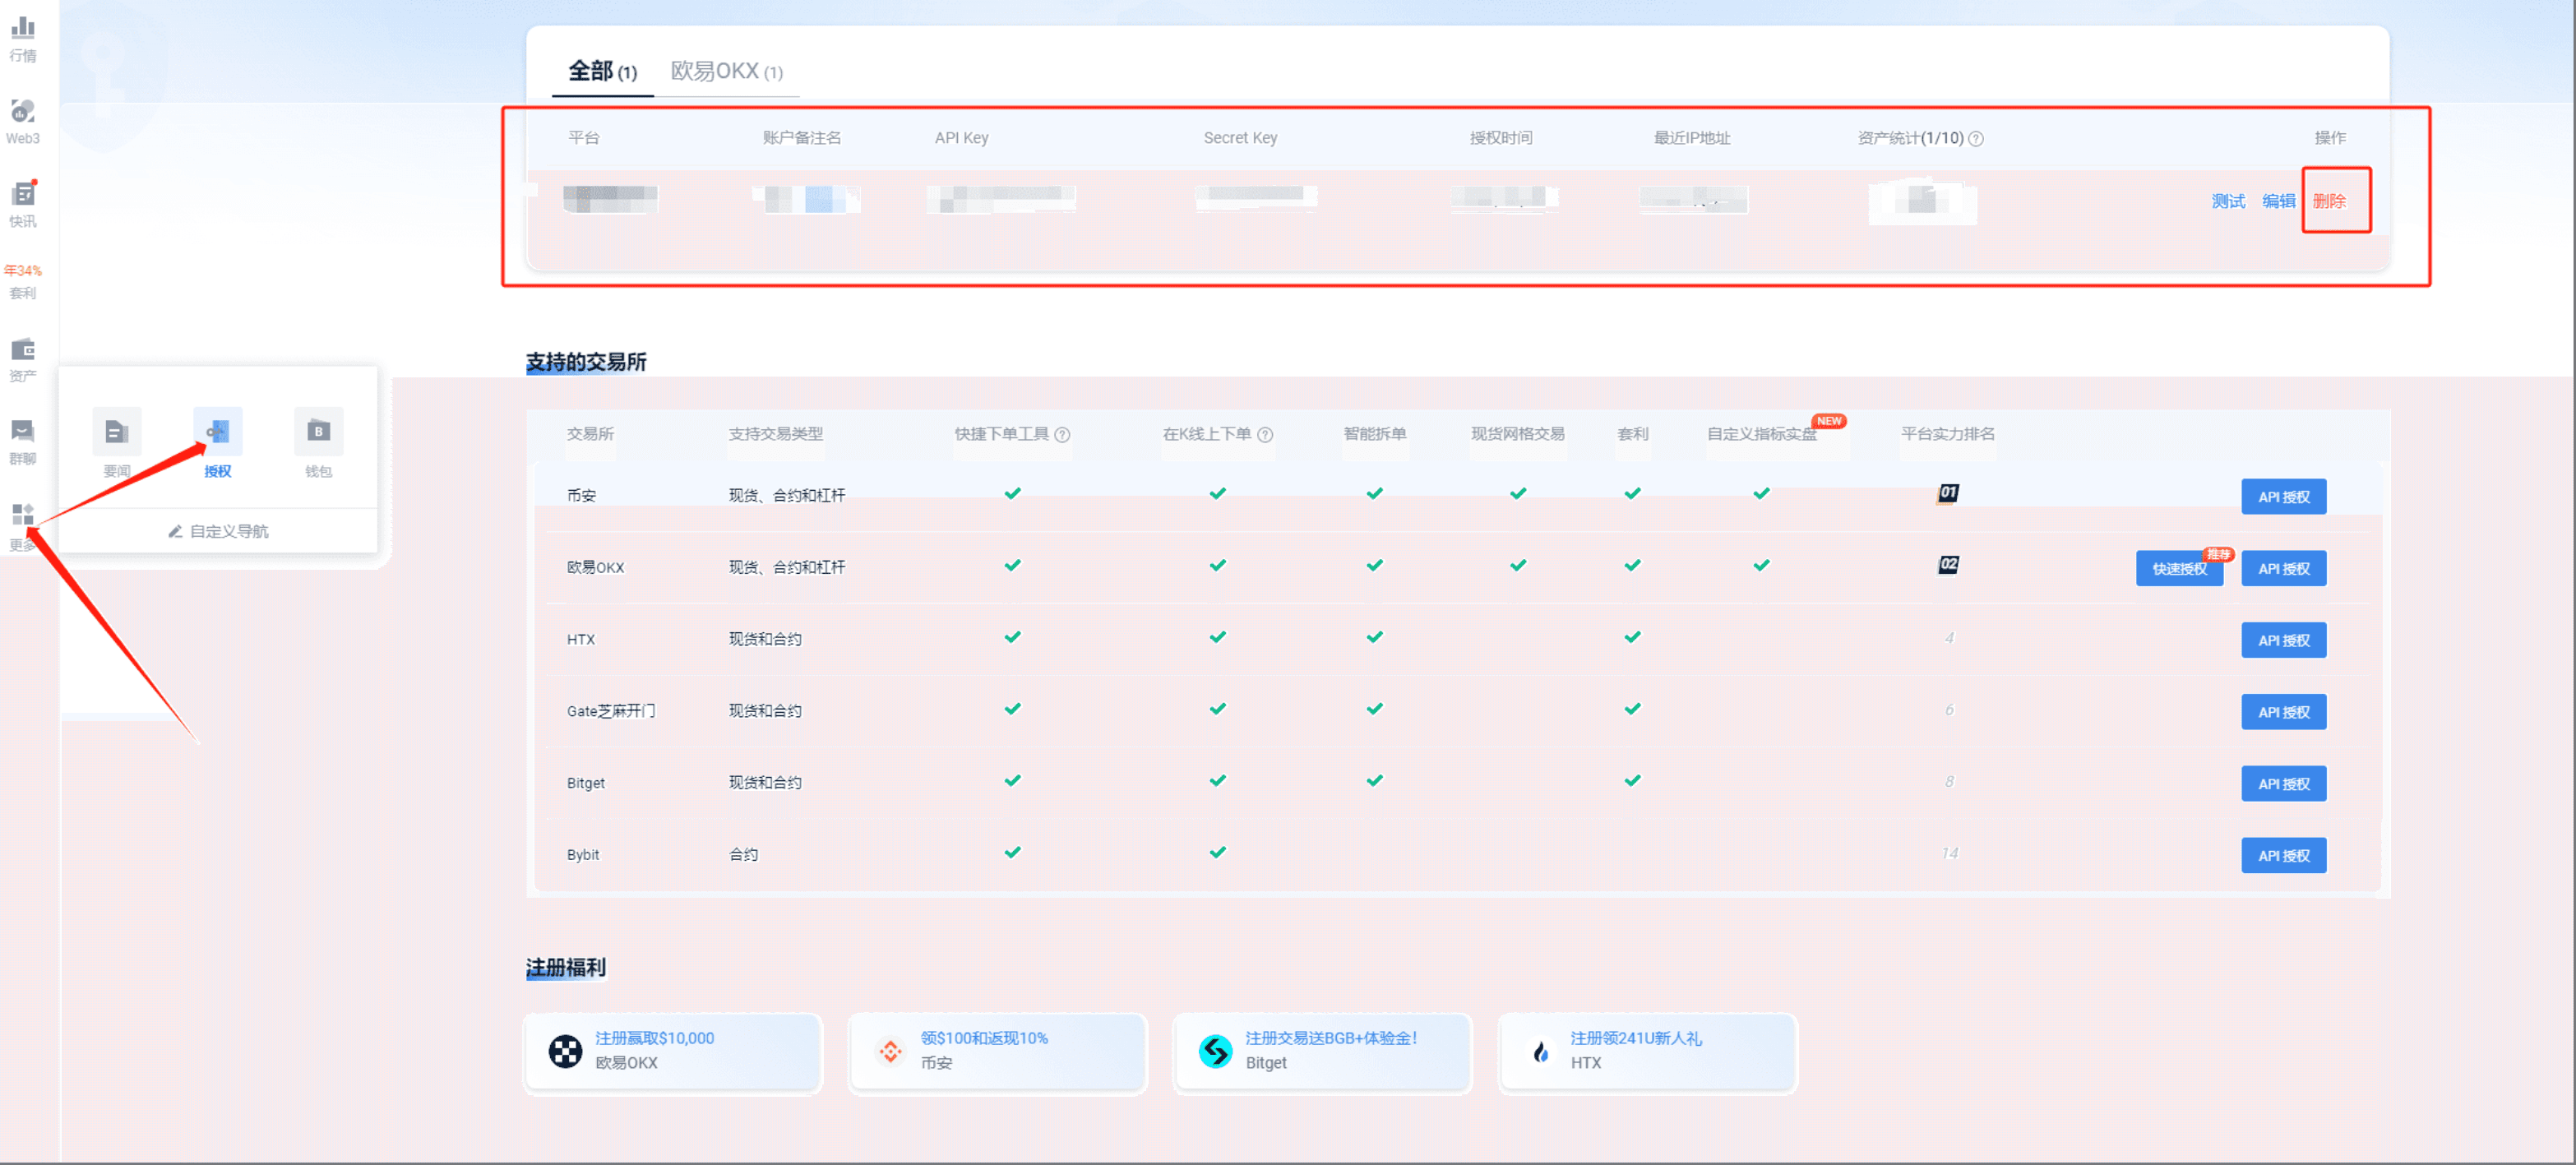Click the Secret Key column header
This screenshot has width=2576, height=1165.
point(1241,138)
